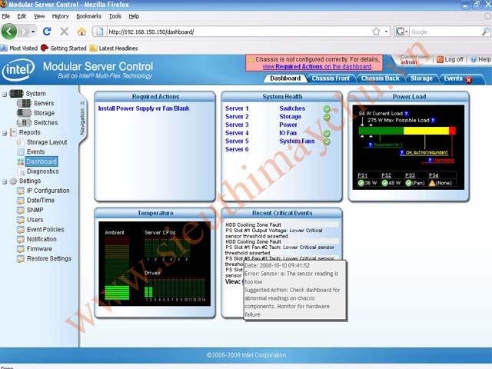Click power load green bar segment
492x369 pixels.
pos(381,131)
